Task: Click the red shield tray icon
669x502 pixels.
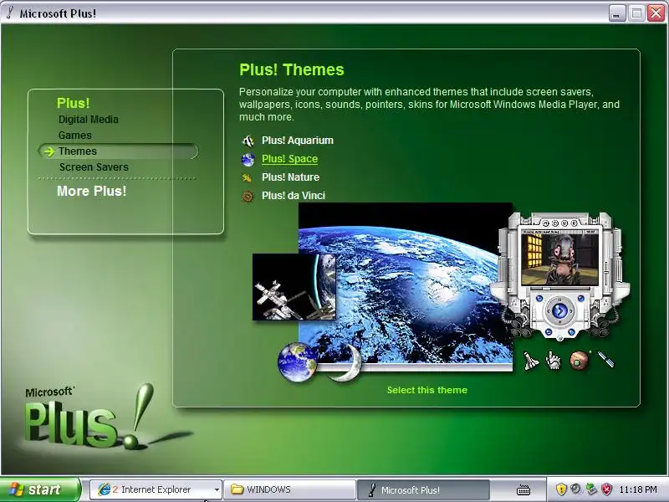Action: [x=606, y=489]
